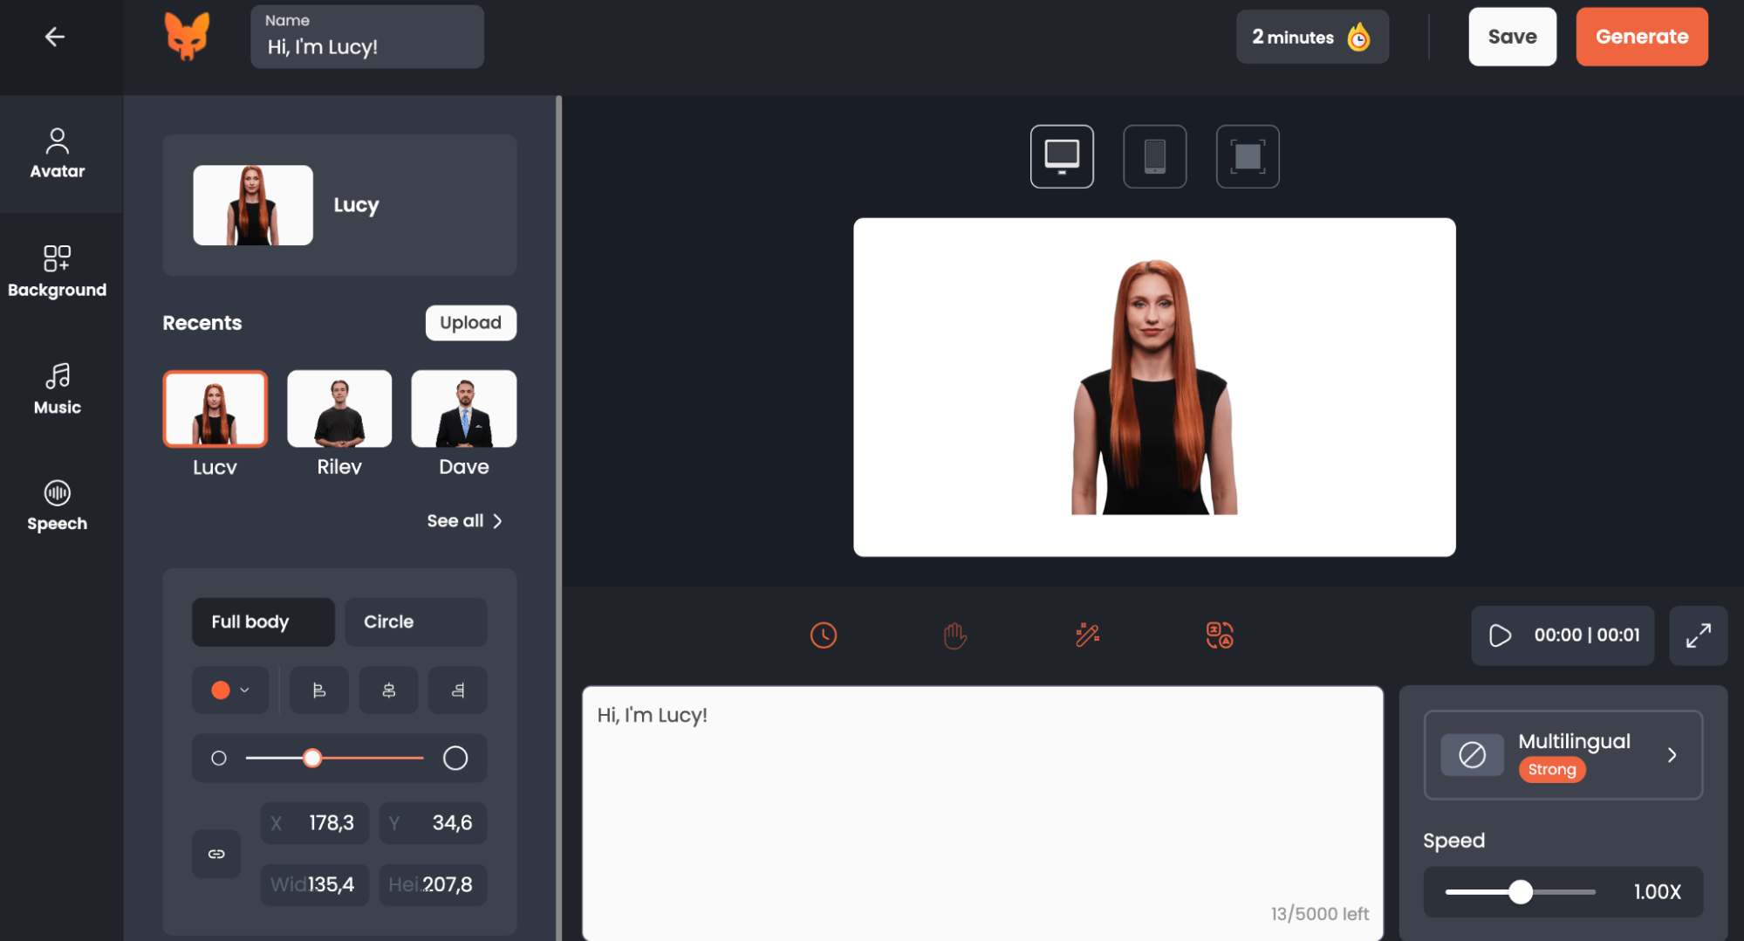The image size is (1744, 941).
Task: Open the Speech tab
Action: pos(58,506)
